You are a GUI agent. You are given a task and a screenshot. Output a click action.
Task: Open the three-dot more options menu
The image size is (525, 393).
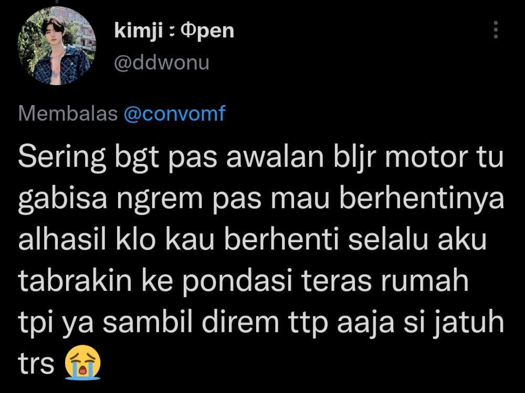(496, 30)
